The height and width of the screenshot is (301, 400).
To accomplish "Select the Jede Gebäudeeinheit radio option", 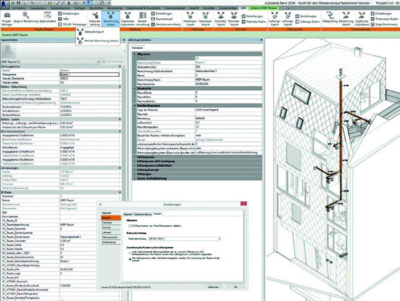I will [130, 253].
